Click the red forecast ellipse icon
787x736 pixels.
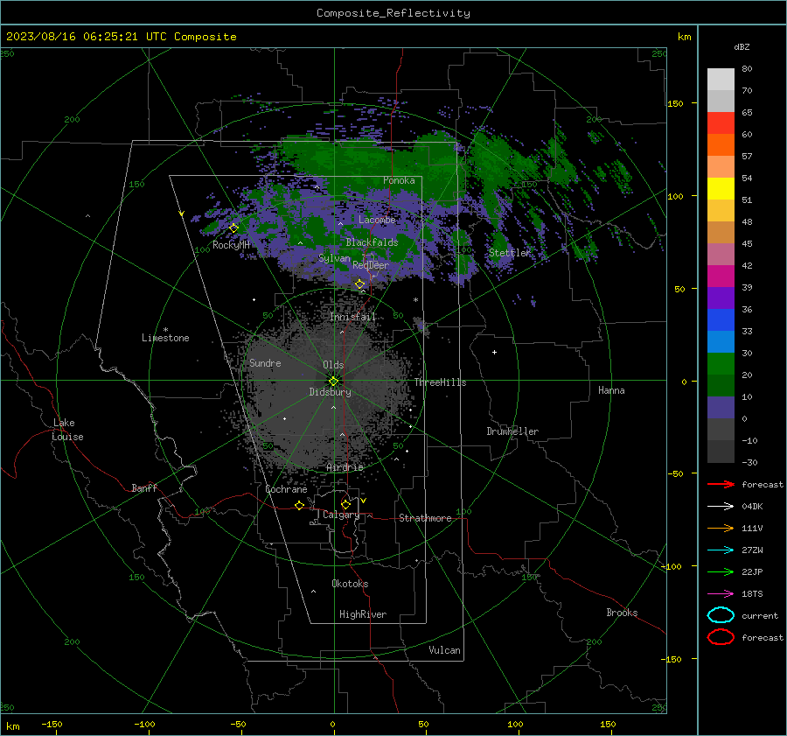click(x=721, y=637)
